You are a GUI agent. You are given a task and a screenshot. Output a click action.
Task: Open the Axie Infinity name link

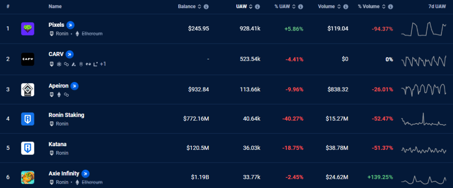pos(64,174)
